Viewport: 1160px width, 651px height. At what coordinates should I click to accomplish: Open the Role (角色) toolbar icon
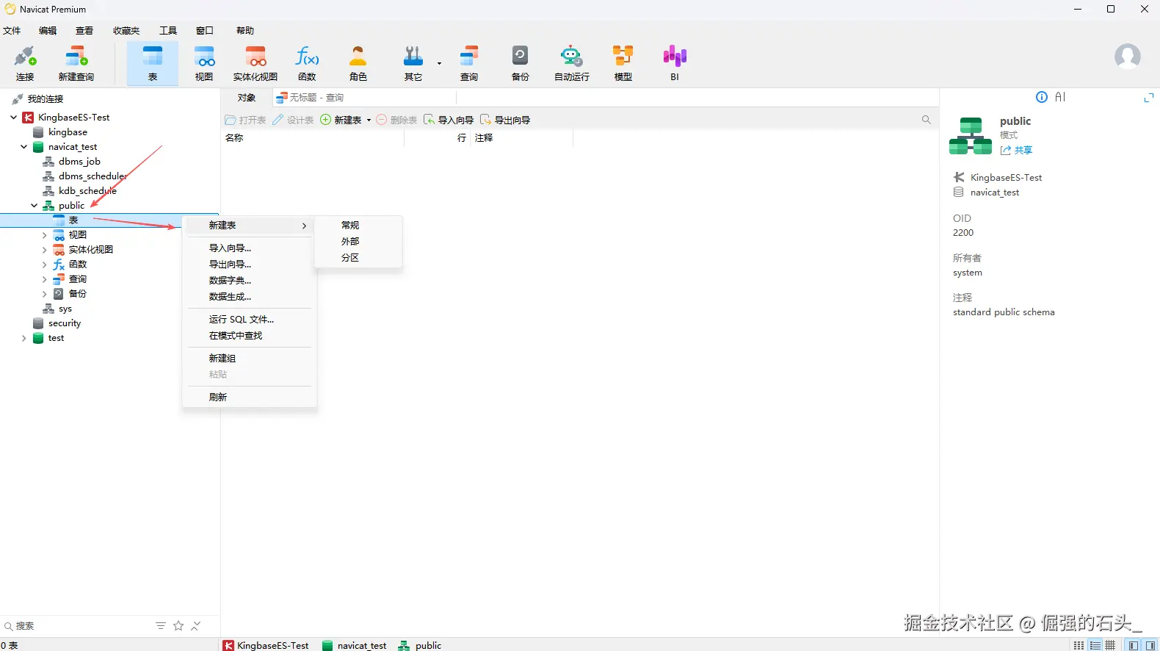(358, 63)
